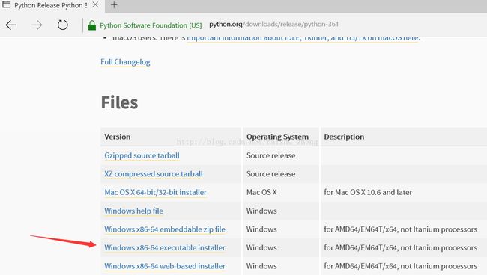Screen dimensions: 487x275
Task: Download the XZ compressed source tarball
Action: coord(154,174)
